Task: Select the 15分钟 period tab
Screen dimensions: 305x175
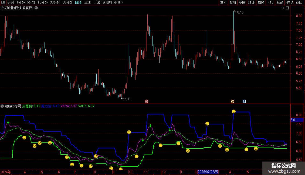Action: [x=43, y=2]
